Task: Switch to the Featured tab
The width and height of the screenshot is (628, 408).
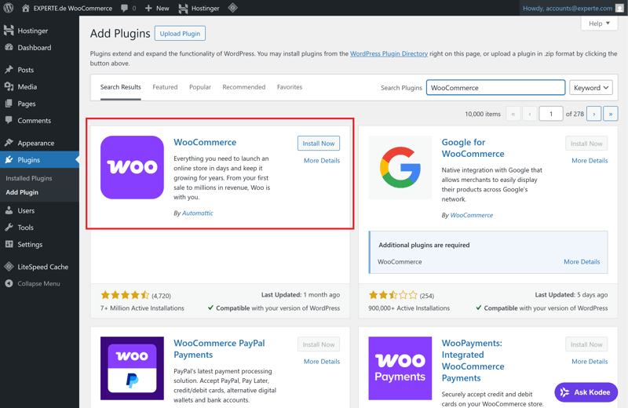Action: 165,87
